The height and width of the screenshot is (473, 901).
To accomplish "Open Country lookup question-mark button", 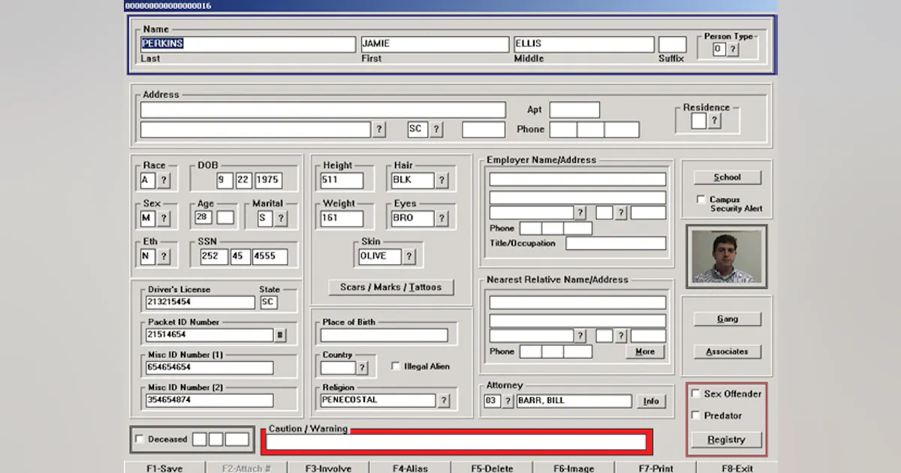I will (362, 368).
